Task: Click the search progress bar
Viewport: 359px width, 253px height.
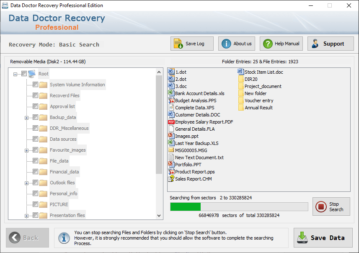Action: point(239,207)
